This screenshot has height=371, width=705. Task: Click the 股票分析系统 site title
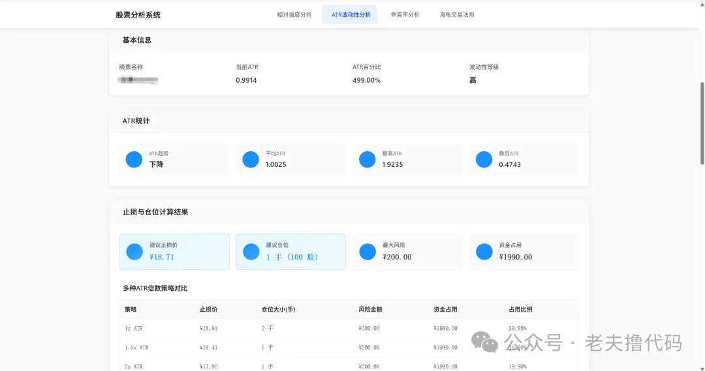(138, 14)
